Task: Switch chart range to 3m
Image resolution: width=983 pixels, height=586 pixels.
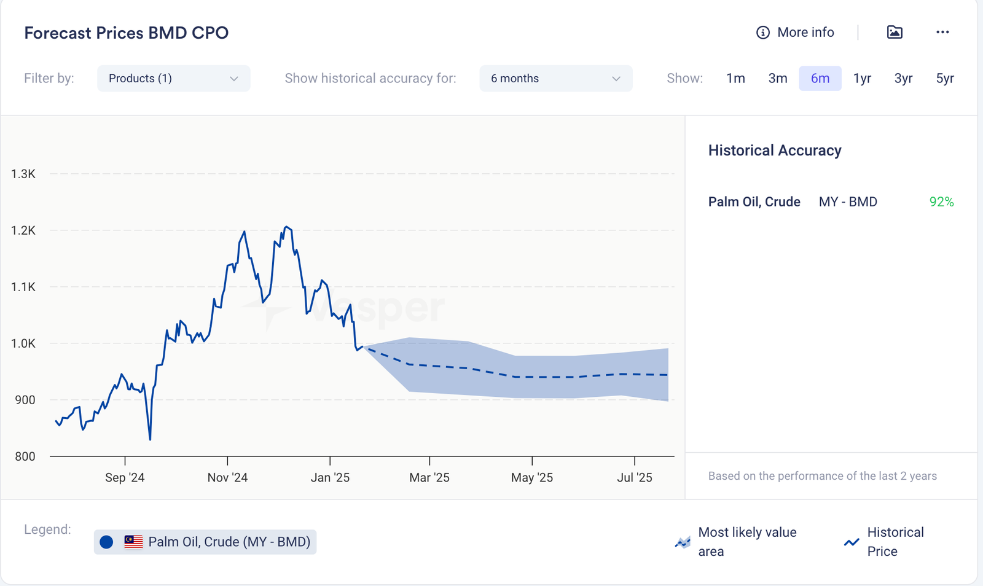Action: pyautogui.click(x=777, y=79)
